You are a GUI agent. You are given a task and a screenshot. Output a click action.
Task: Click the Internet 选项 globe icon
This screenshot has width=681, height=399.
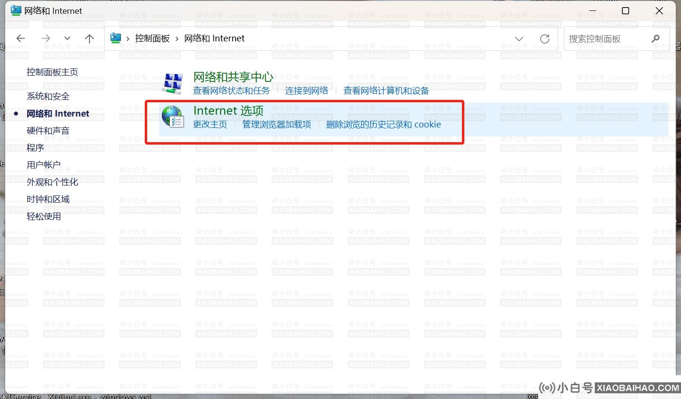pyautogui.click(x=172, y=117)
